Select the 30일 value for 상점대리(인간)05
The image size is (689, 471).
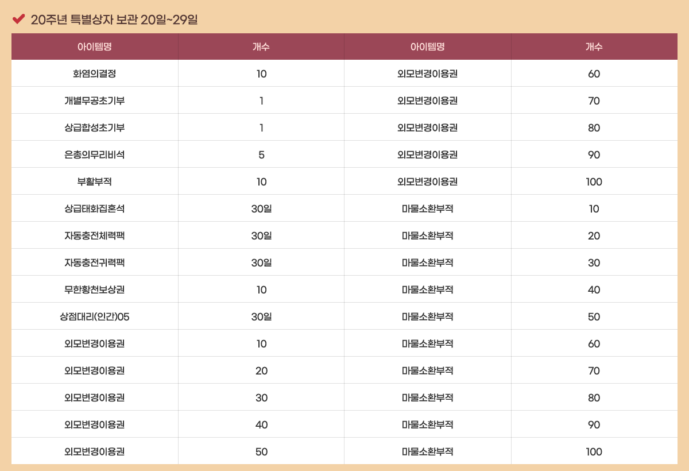coord(261,316)
